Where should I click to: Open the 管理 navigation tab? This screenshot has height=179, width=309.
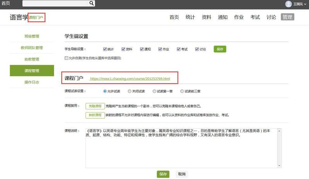[287, 17]
